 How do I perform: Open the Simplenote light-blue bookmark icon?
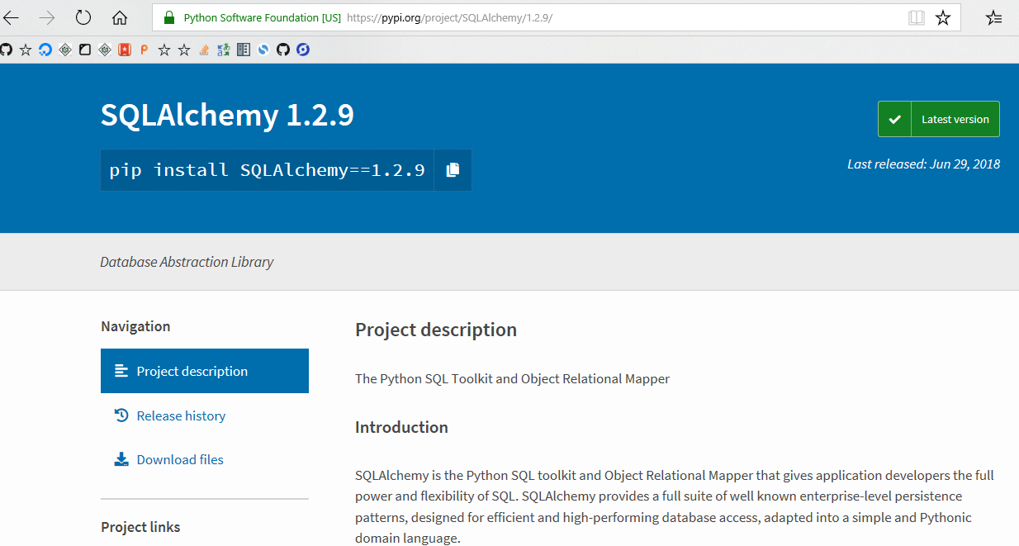(x=263, y=50)
